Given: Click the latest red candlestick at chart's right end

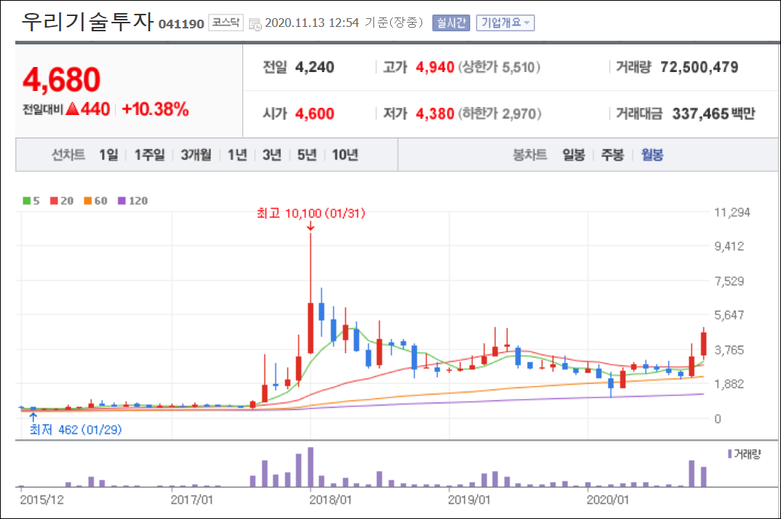Looking at the screenshot, I should tap(704, 344).
